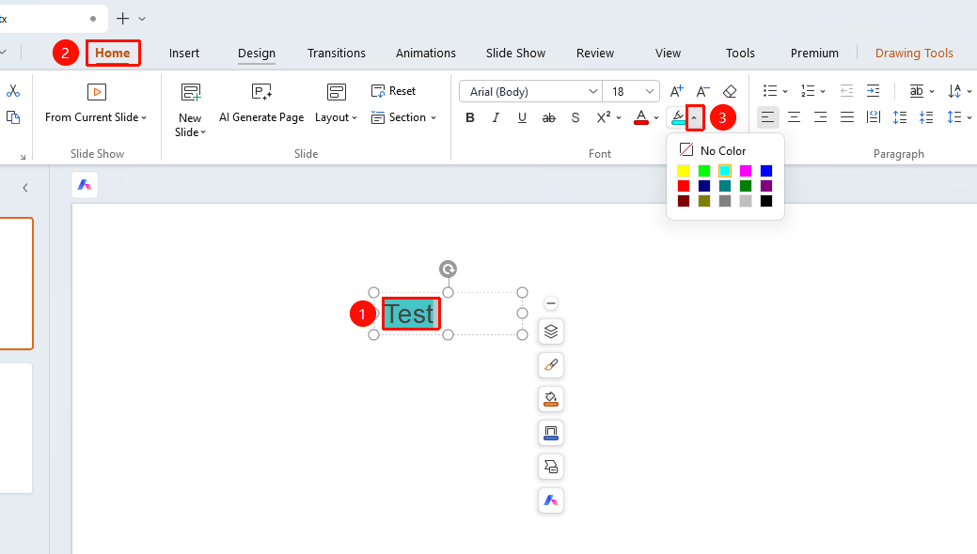Click the layers icon beside the text box
Viewport: 977px width, 554px height.
pos(551,331)
